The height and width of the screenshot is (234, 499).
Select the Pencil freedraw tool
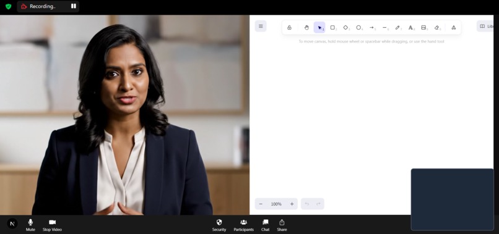pos(398,28)
